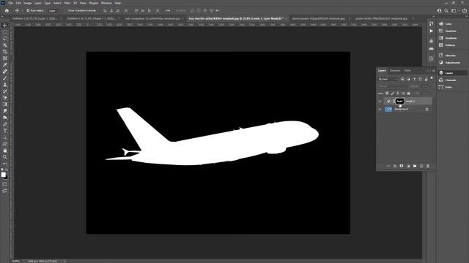This screenshot has height=263, width=469.
Task: Open the Edit Toolbar three-dots button
Action: click(5, 164)
